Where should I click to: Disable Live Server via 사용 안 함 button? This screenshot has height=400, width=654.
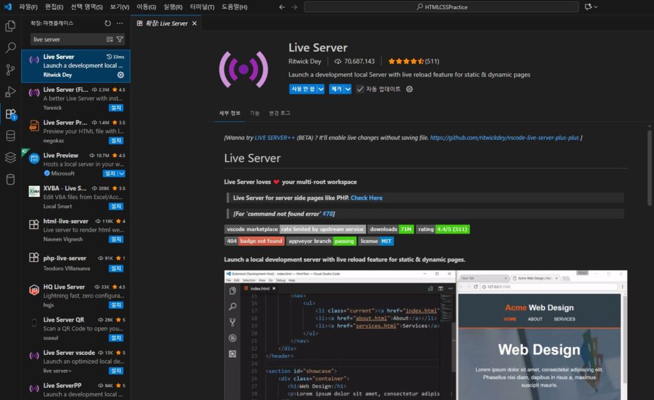303,90
